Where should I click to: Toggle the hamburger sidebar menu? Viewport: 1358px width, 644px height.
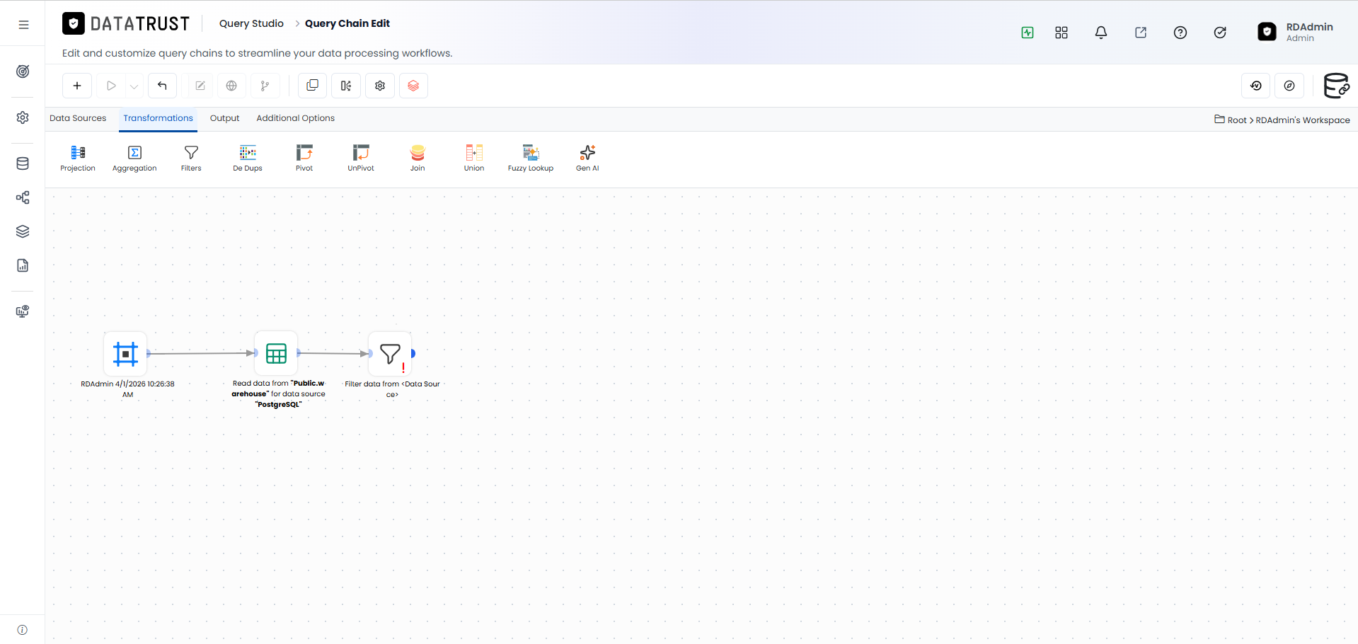[x=23, y=25]
